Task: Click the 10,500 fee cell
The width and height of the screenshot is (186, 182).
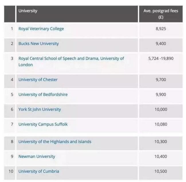Action: tap(160, 171)
